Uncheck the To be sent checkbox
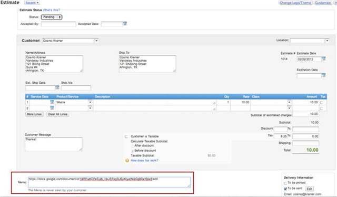Screen dimensions: 337x197 (x=285, y=189)
